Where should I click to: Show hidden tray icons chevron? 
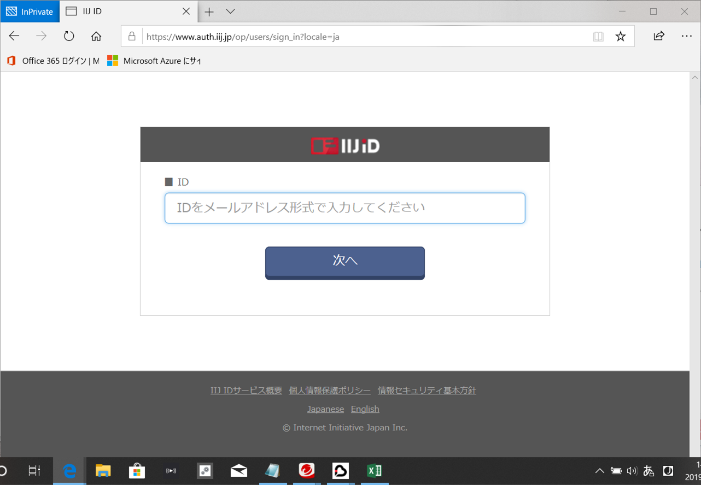pos(599,471)
